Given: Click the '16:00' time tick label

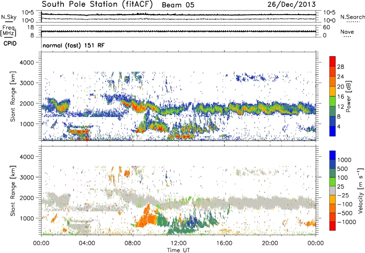Looking at the screenshot, I should tap(224, 243).
